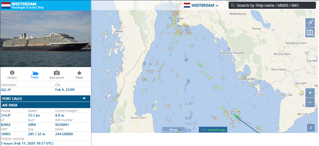Click the WESTERDAM title in sidebar header
This screenshot has width=319, height=146.
point(24,4)
